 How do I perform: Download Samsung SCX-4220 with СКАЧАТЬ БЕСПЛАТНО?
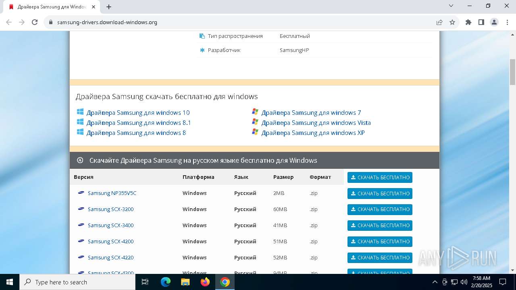pyautogui.click(x=380, y=258)
